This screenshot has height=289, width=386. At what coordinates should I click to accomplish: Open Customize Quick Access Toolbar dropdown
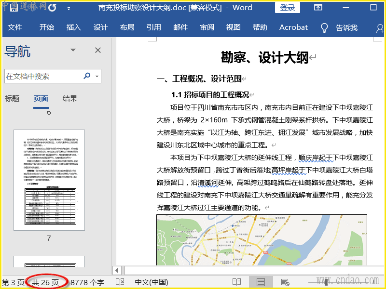coord(69,8)
